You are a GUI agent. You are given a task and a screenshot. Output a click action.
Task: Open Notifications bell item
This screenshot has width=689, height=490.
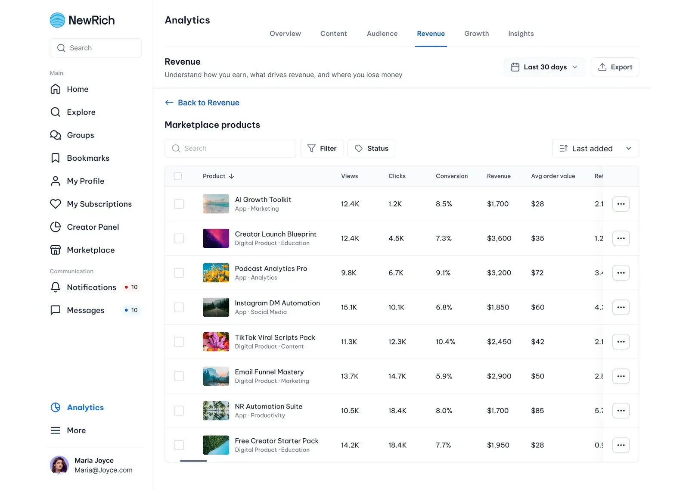[95, 287]
